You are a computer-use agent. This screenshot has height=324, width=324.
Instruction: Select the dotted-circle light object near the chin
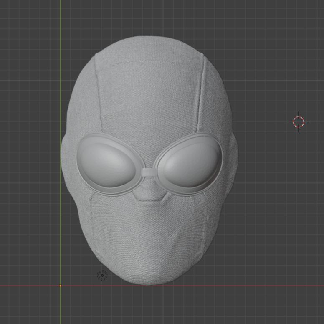102,275
